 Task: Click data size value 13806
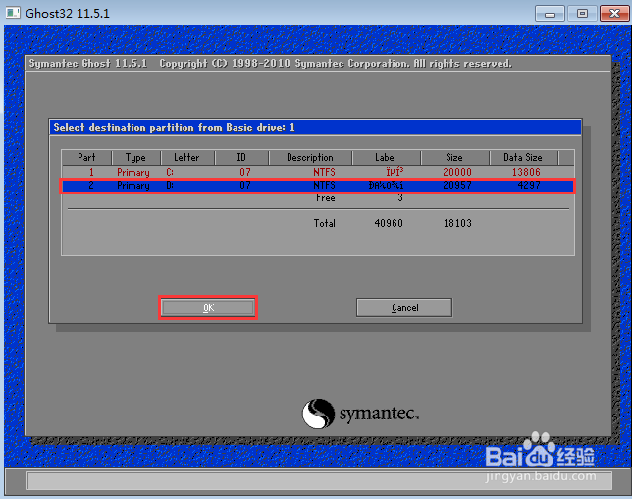[526, 172]
